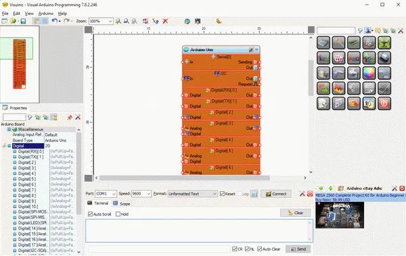This screenshot has height=256, width=406.
Task: Toggle the CR checkbox
Action: (x=235, y=249)
